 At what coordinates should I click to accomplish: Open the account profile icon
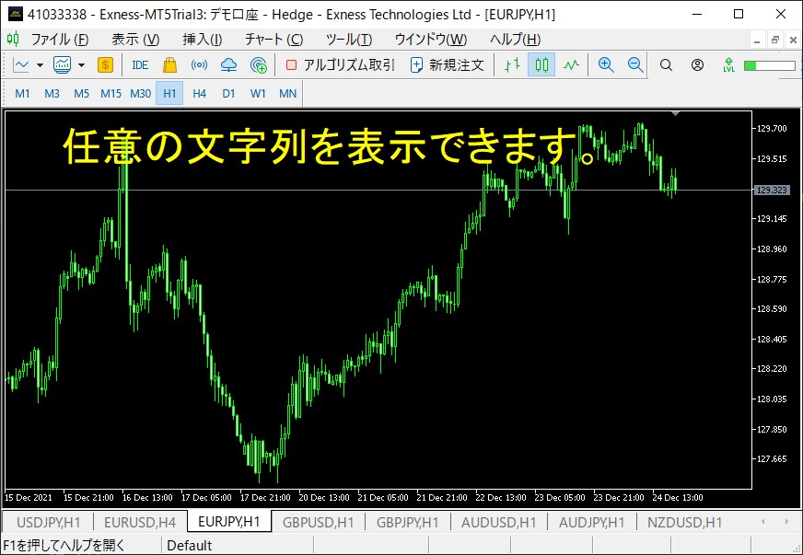coord(697,65)
